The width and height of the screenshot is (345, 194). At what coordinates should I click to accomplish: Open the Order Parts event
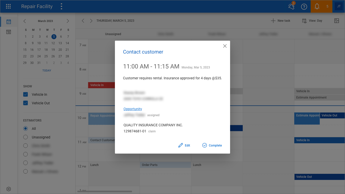coord(165,165)
